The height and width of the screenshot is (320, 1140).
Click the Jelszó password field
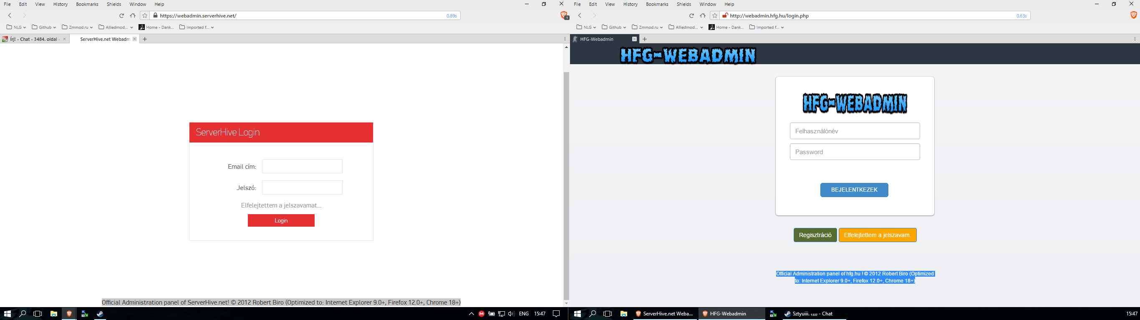click(302, 188)
